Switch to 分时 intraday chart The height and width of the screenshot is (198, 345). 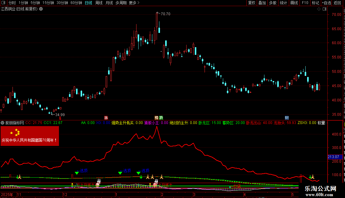click(12, 3)
